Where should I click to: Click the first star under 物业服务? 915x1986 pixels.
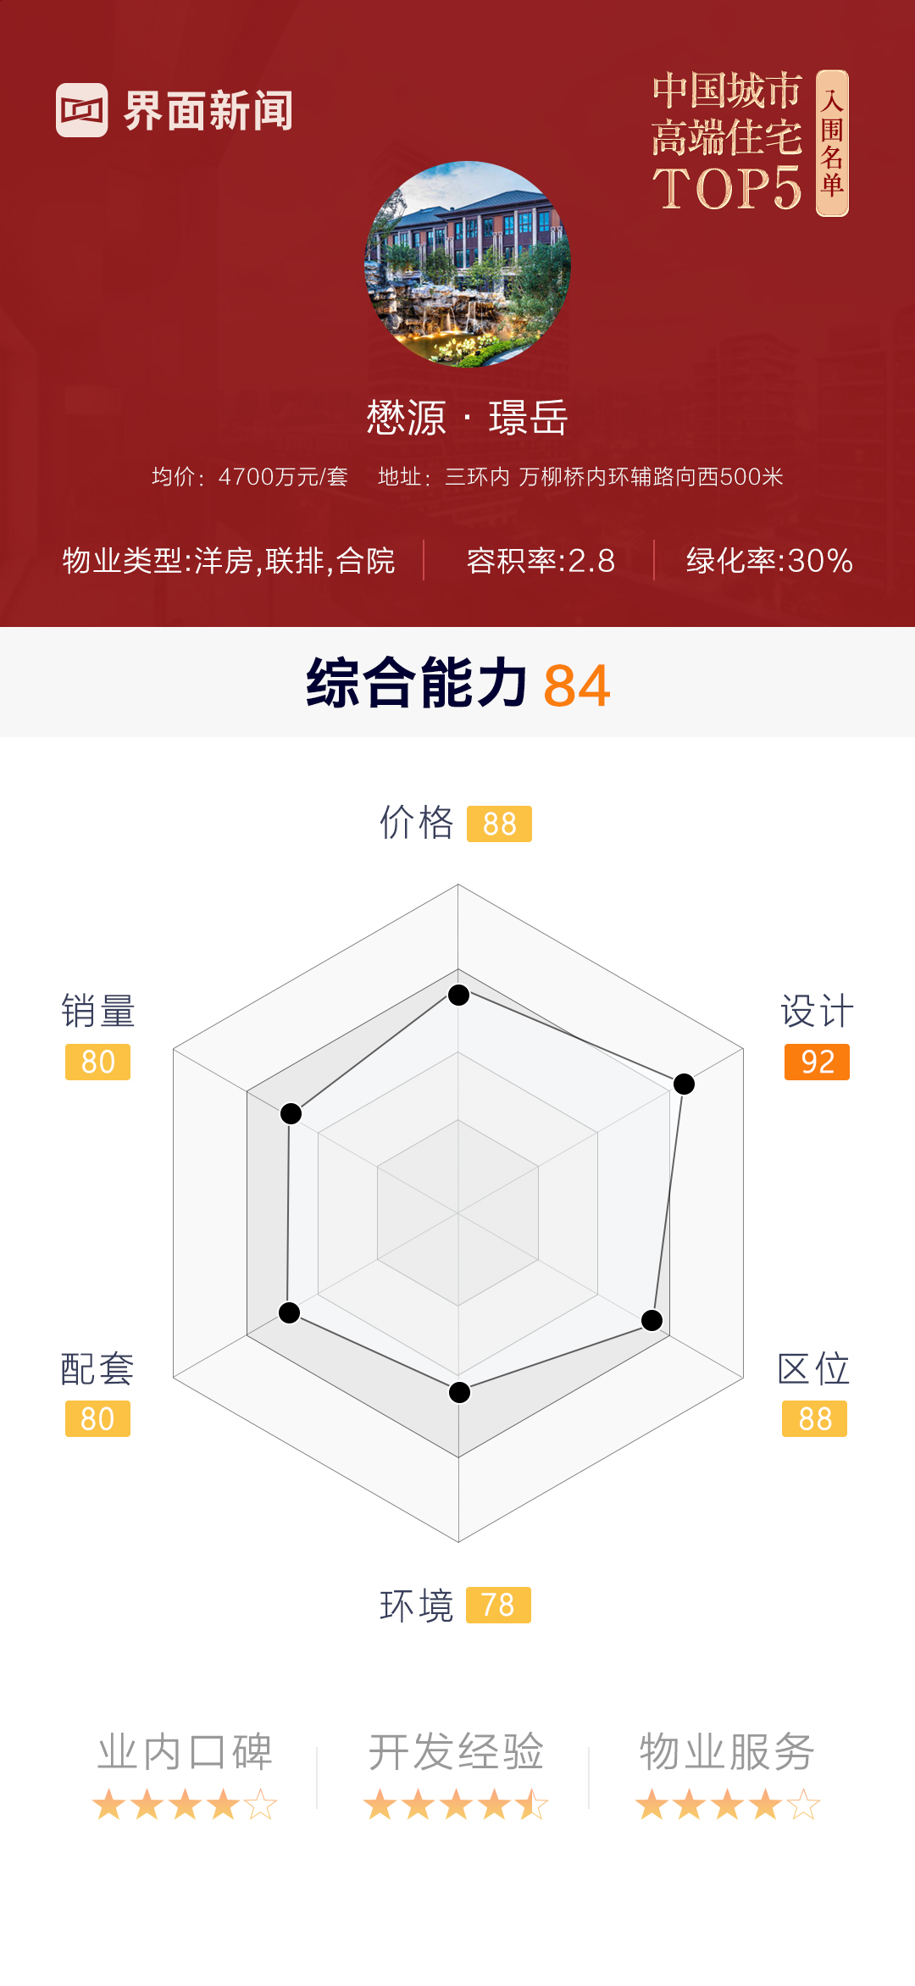click(652, 1805)
